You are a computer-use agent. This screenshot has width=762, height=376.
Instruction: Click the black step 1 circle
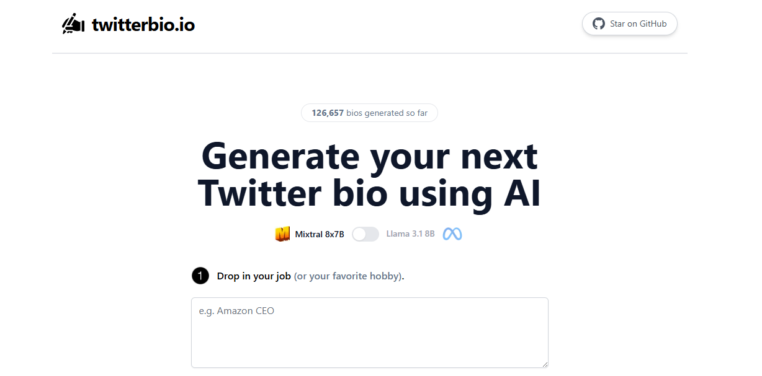pyautogui.click(x=200, y=276)
